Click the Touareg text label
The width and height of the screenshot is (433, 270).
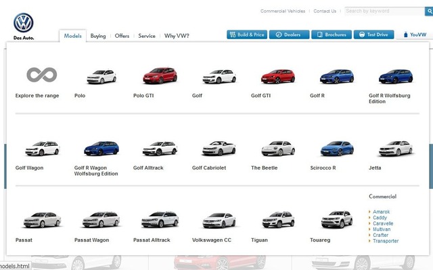(x=320, y=240)
